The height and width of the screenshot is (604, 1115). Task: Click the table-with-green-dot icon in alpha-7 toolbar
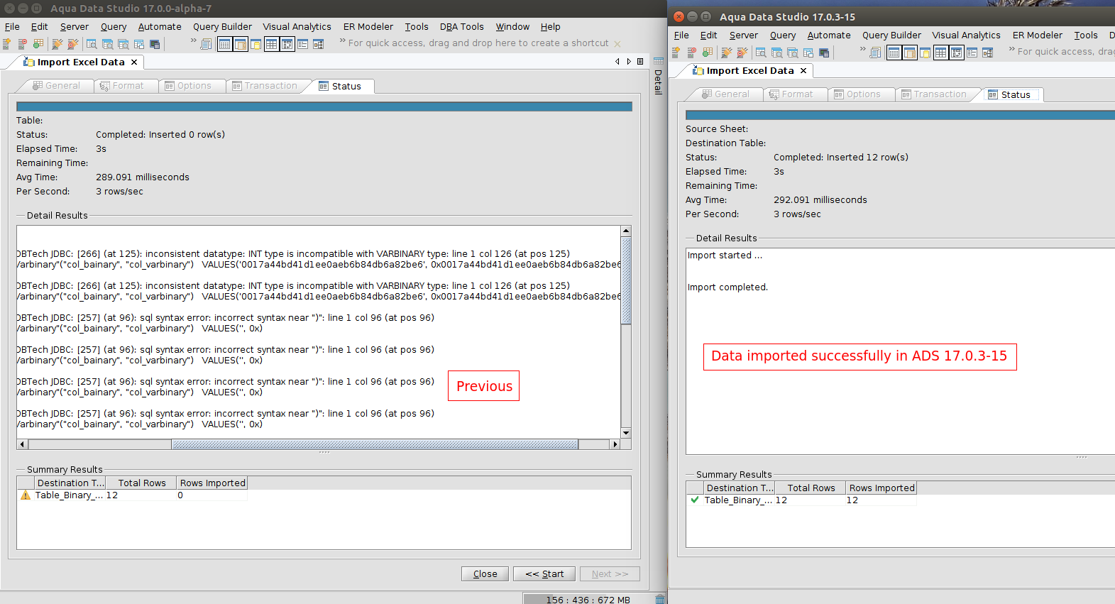click(x=38, y=44)
